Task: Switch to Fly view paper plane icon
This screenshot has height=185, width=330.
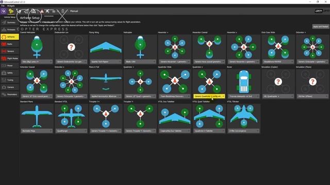Action: point(26,11)
